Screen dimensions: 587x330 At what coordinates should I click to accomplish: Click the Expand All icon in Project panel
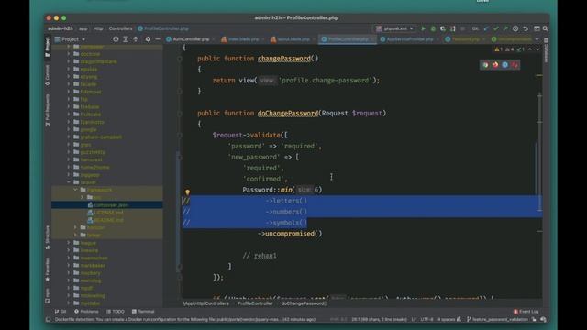(x=126, y=38)
